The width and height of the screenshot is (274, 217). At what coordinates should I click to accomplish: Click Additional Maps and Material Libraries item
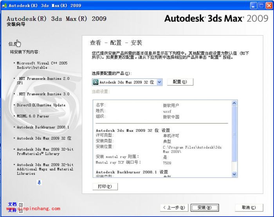point(45,169)
